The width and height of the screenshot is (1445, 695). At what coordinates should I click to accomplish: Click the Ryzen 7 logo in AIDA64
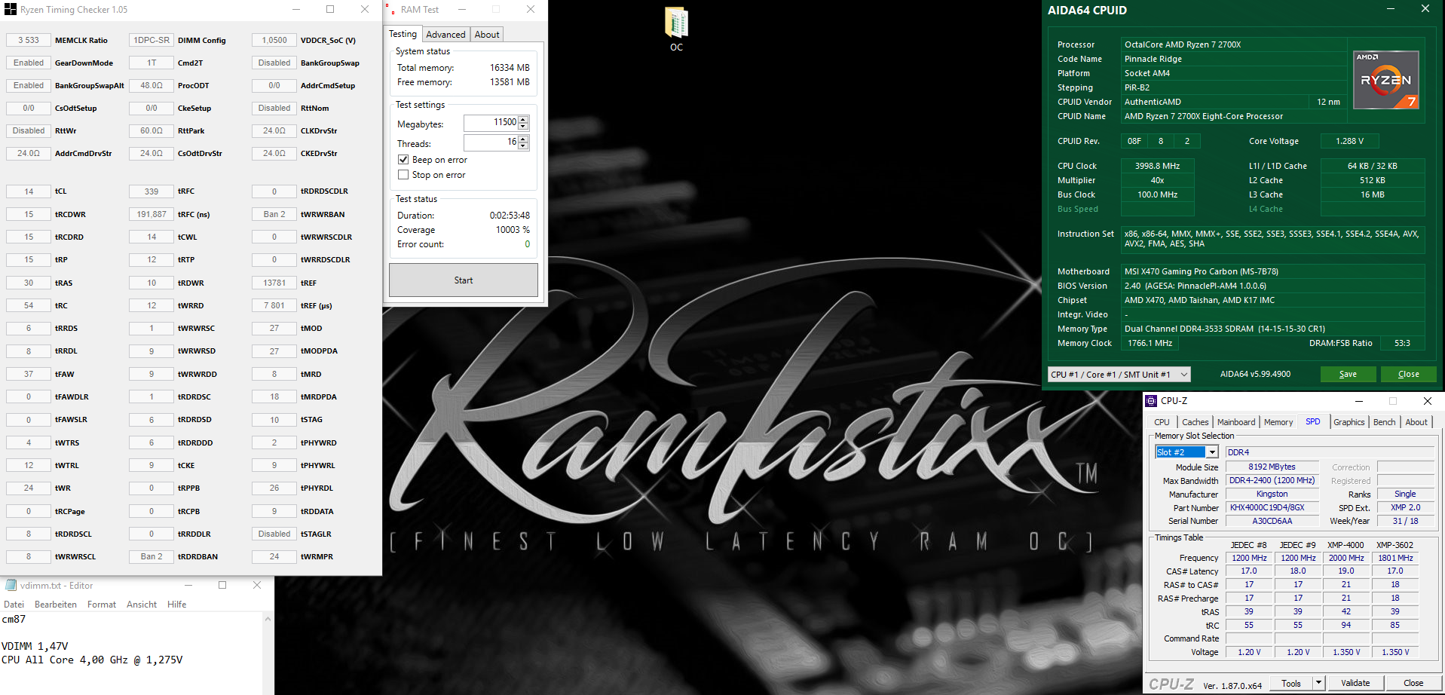point(1386,80)
